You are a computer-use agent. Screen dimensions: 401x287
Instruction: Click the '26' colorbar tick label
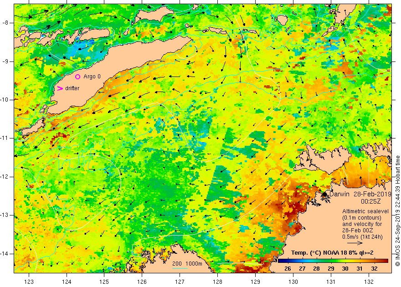tap(288, 269)
